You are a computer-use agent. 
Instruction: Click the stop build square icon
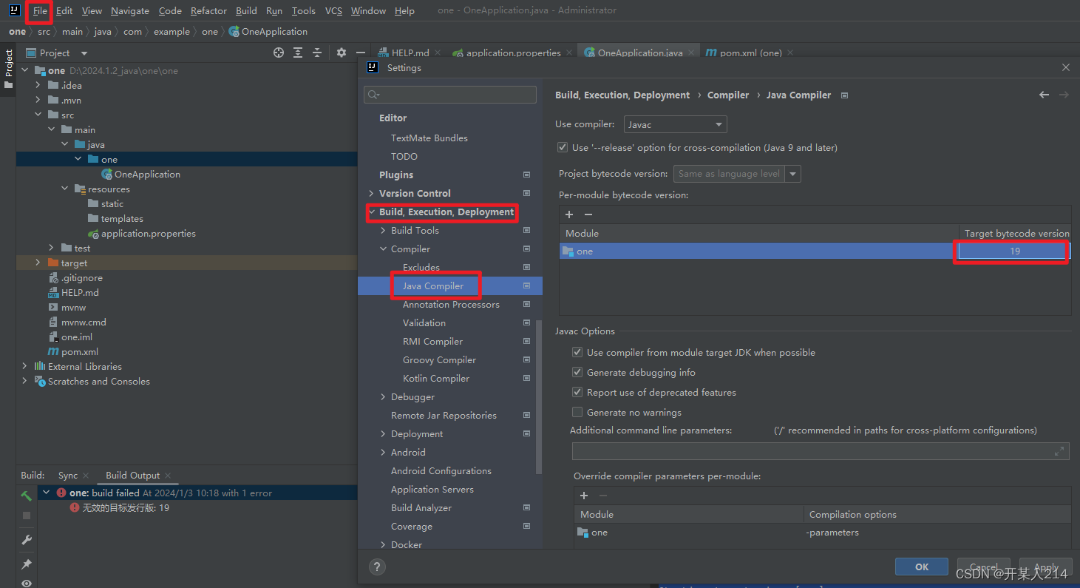coord(27,516)
